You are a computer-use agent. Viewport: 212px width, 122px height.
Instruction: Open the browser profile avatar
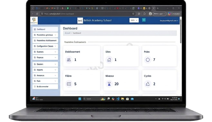tap(150, 14)
